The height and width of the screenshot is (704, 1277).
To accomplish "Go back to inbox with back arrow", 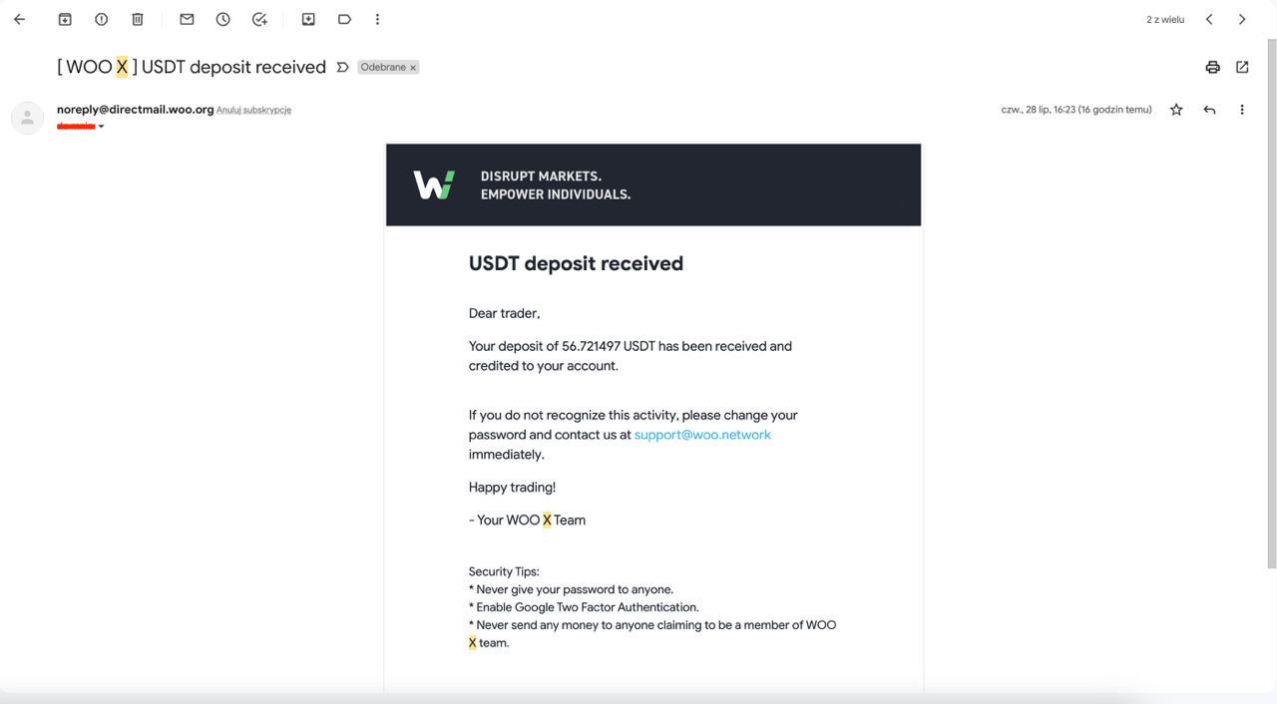I will (x=19, y=19).
